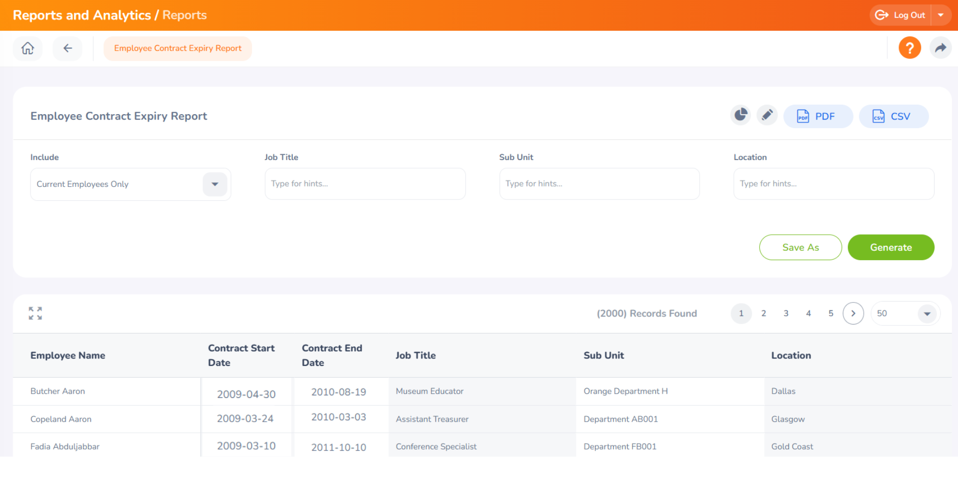Expand results table to full screen
This screenshot has width=958, height=493.
[35, 314]
